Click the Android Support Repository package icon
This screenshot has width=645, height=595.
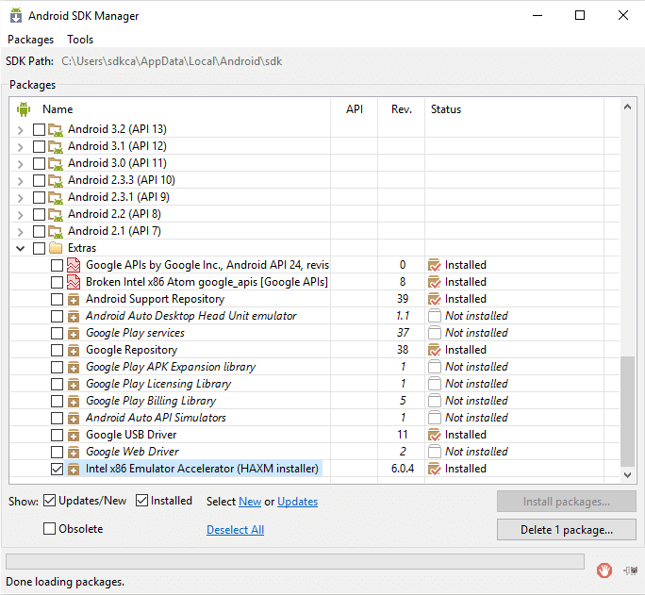click(74, 299)
